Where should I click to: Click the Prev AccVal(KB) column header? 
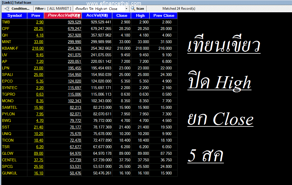click(x=63, y=15)
